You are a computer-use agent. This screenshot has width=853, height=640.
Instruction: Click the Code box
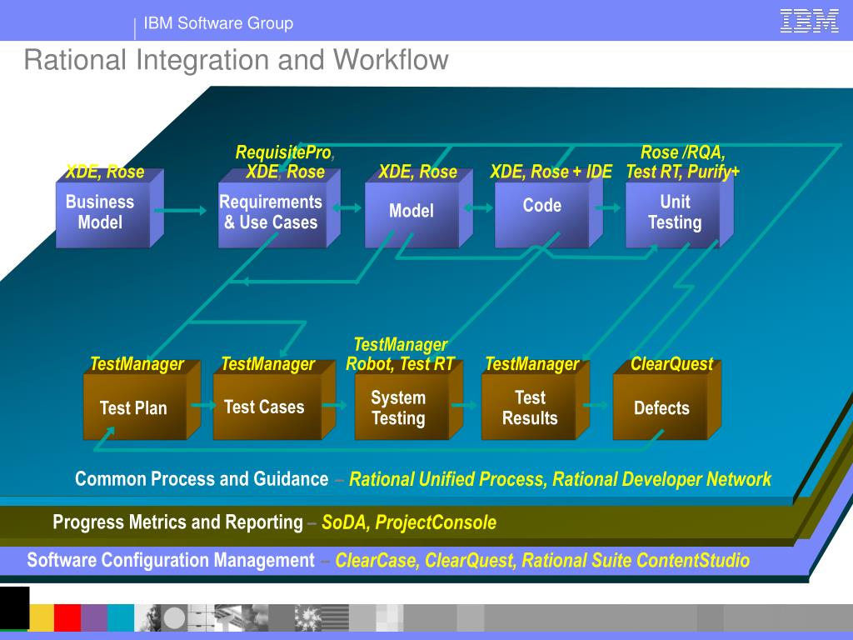(x=548, y=208)
